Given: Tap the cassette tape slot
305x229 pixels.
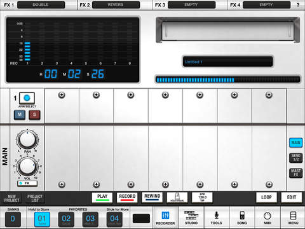Looking at the screenshot, I should [227, 30].
